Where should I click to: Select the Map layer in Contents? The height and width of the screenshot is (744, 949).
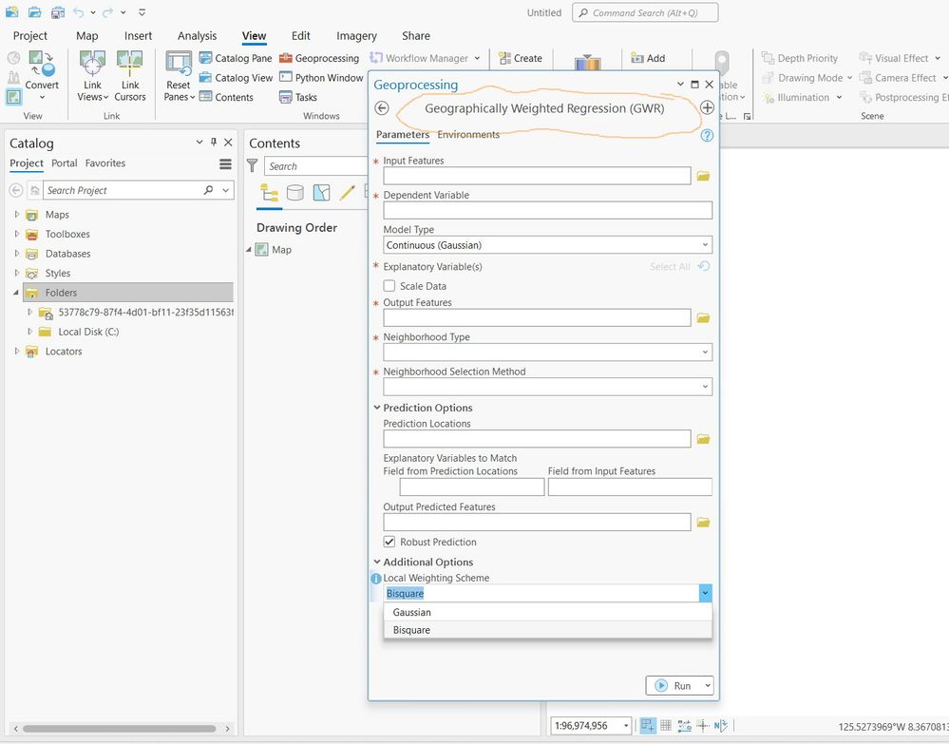point(281,249)
